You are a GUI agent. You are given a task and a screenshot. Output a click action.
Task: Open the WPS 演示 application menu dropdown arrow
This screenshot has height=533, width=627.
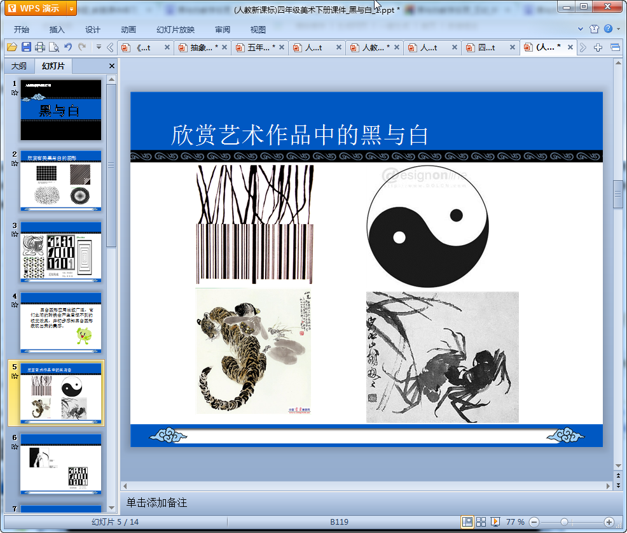pyautogui.click(x=71, y=8)
